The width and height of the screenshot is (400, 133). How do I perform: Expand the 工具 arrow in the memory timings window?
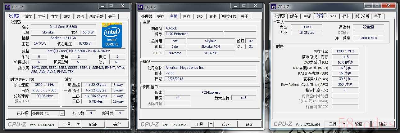point(343,124)
